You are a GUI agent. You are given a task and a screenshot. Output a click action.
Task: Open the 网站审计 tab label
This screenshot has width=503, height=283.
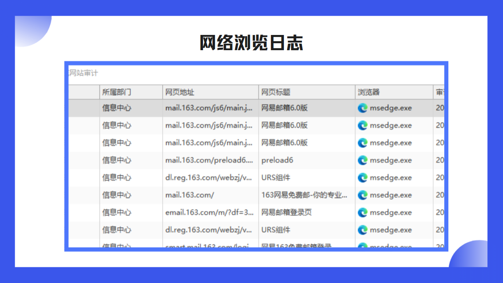click(x=83, y=73)
